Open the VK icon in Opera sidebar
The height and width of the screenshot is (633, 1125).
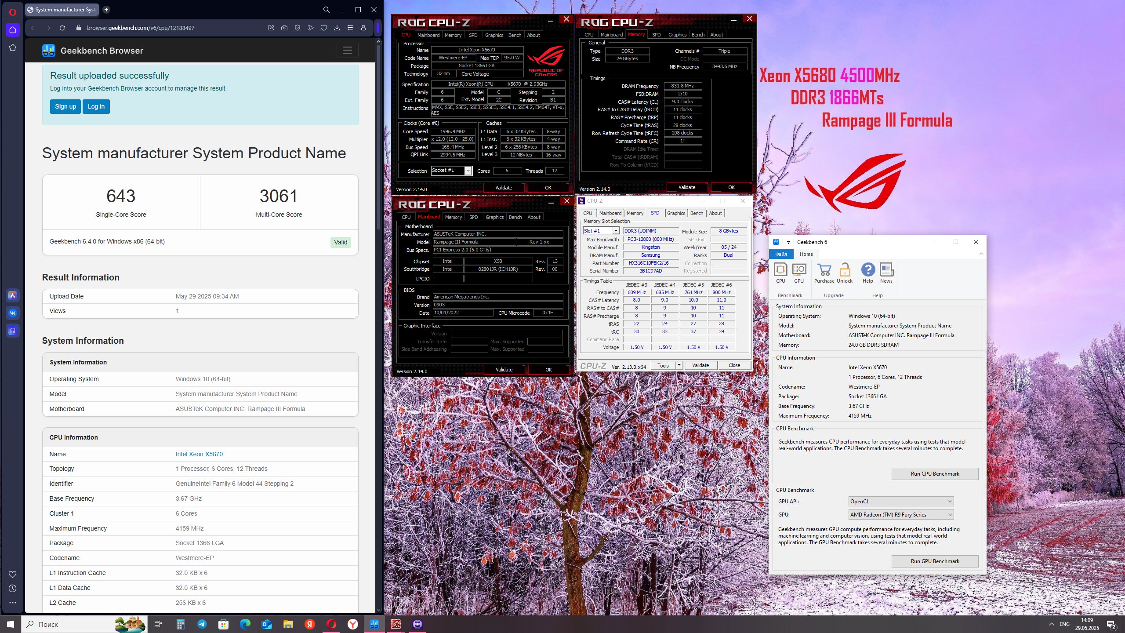(x=13, y=313)
